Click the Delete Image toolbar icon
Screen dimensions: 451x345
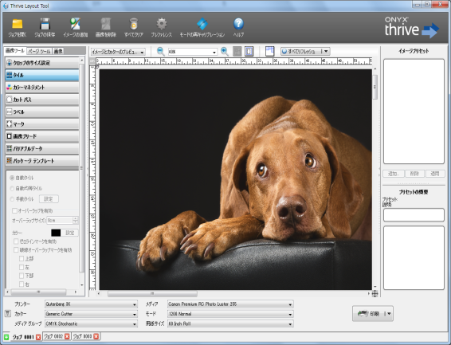[105, 24]
